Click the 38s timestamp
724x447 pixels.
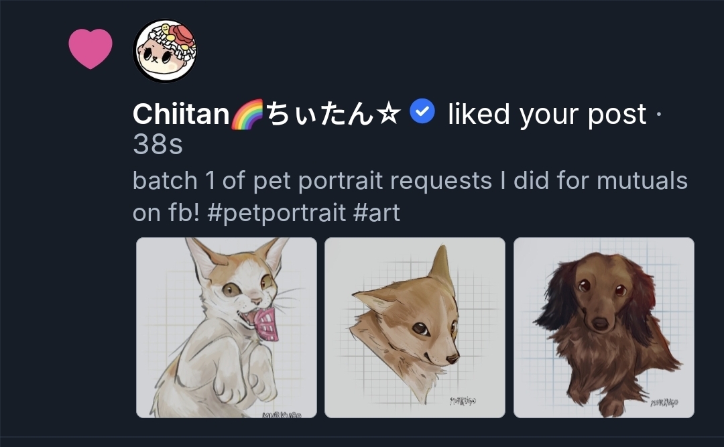click(158, 145)
